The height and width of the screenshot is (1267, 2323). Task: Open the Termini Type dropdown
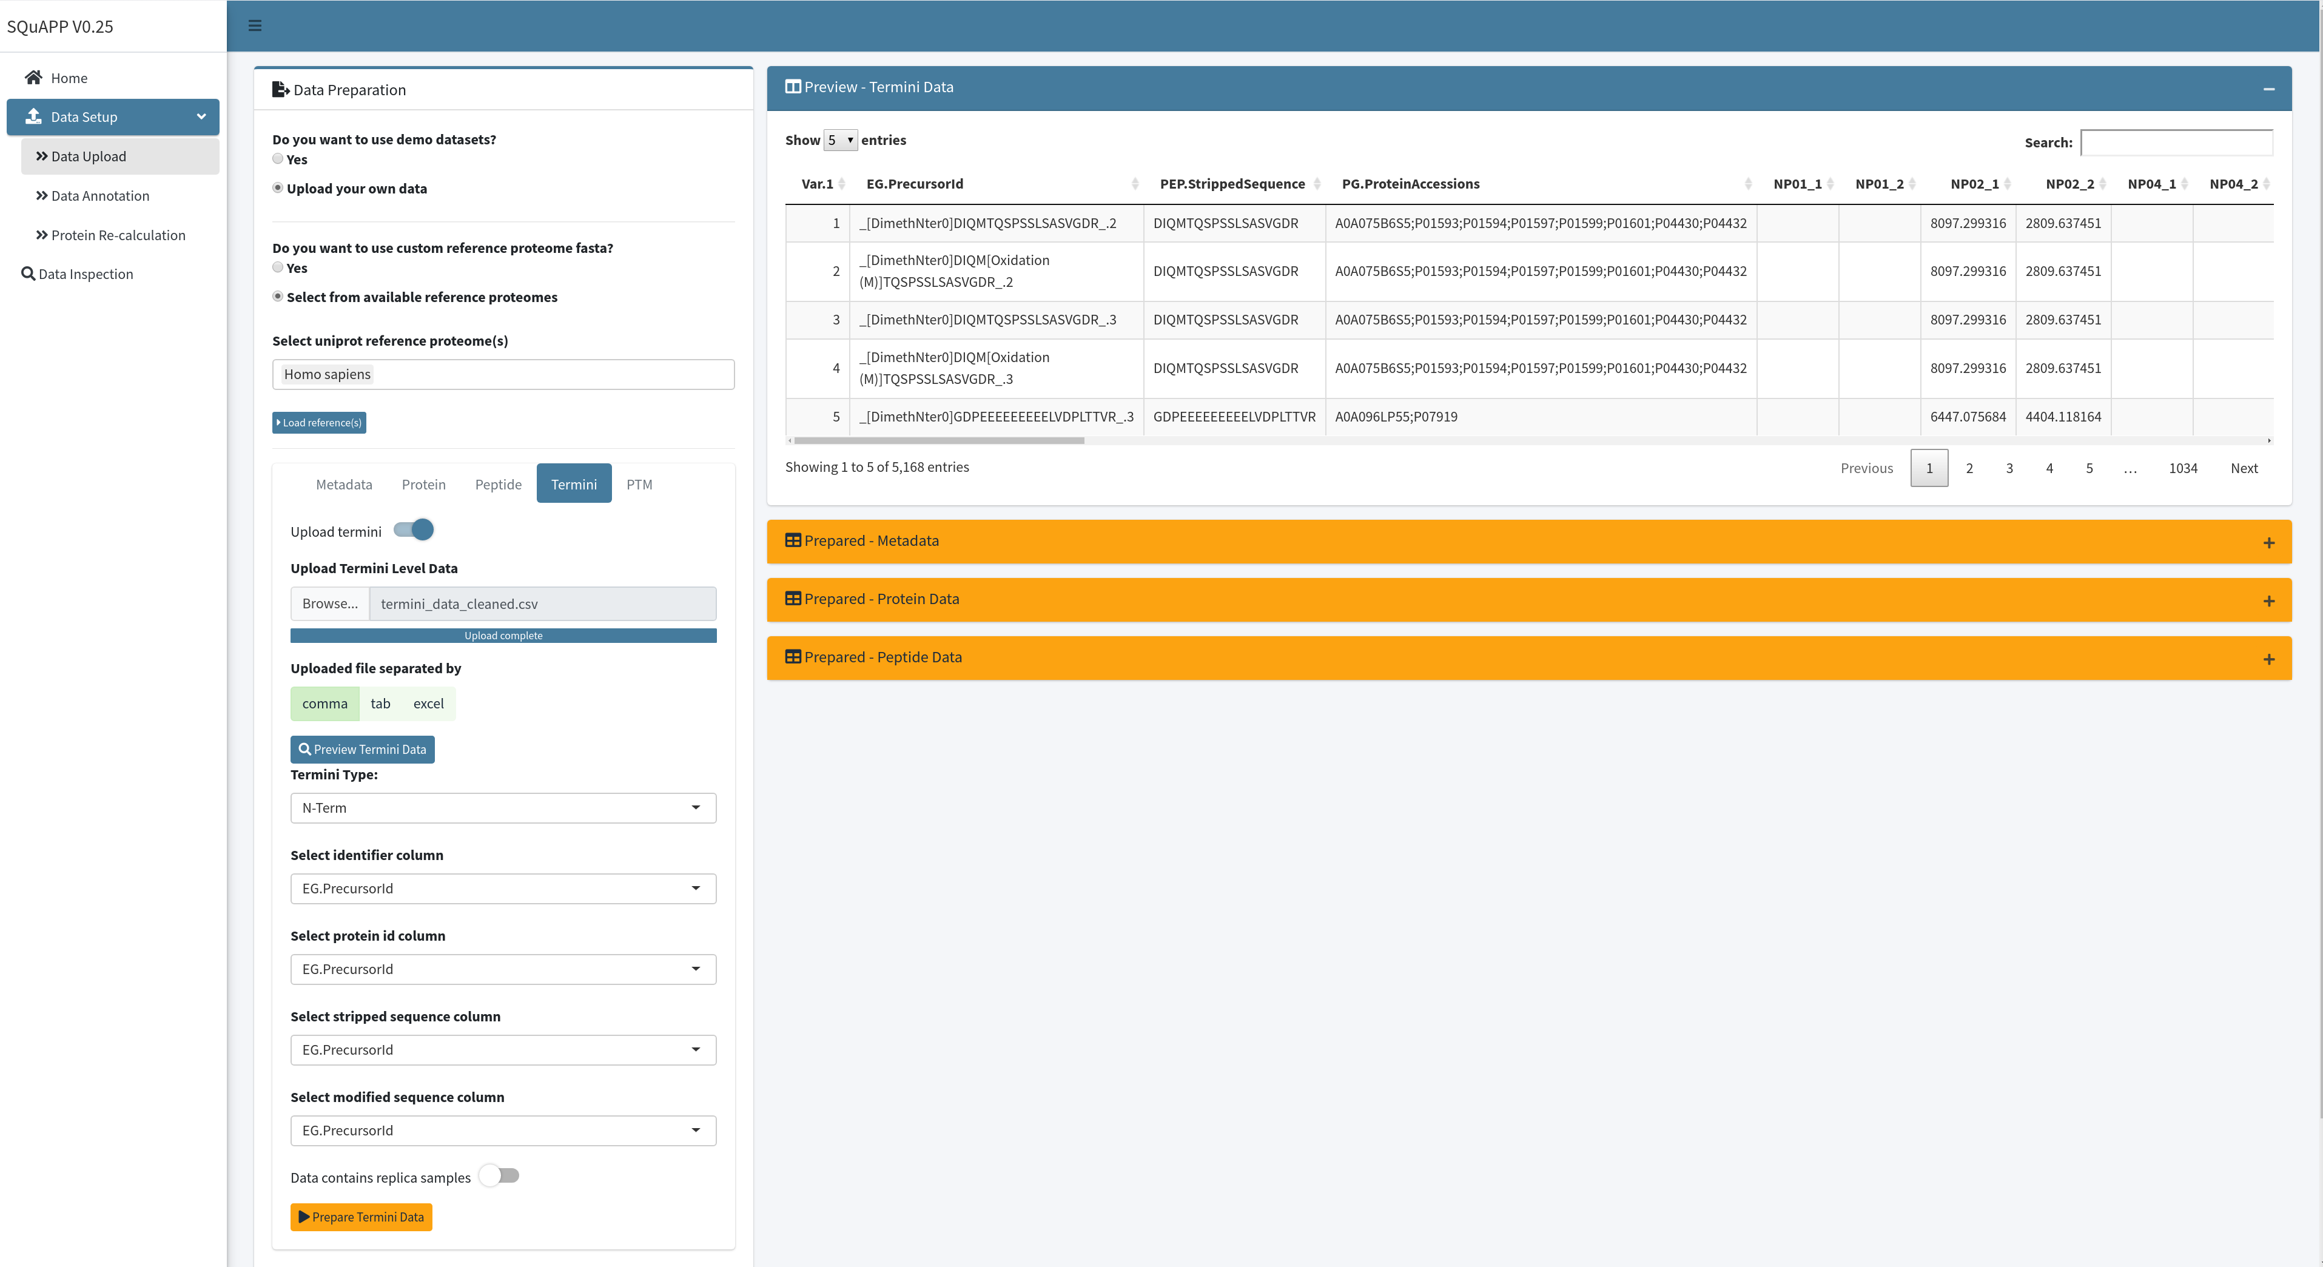coord(502,808)
